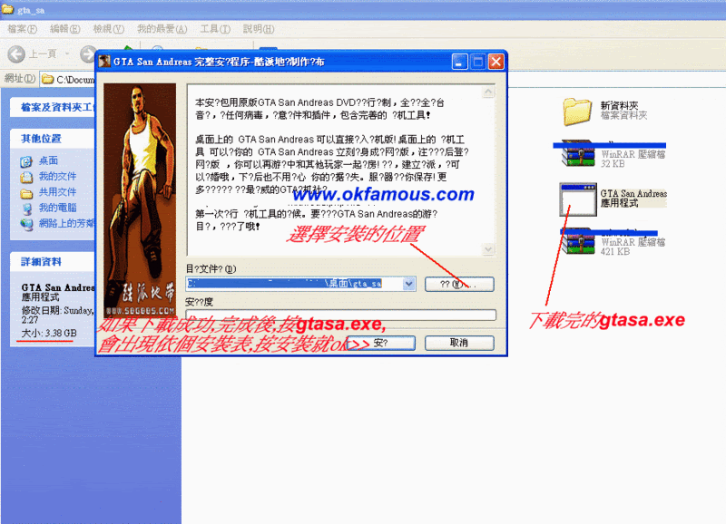Screen dimensions: 726x524
Task: Open the 說明(H) menu in Explorer
Action: coord(259,29)
